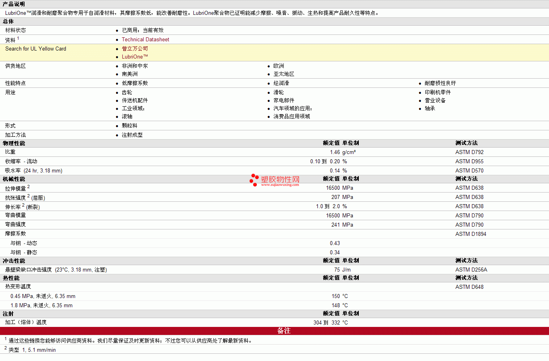This screenshot has width=549, height=361.
Task: Select the 家电部件 use entry
Action: pyautogui.click(x=284, y=100)
